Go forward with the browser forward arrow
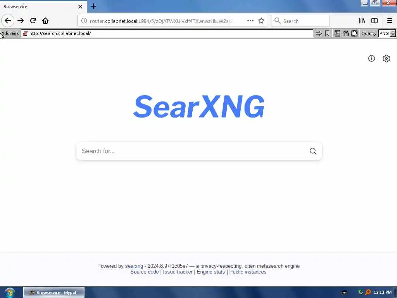 (21, 21)
